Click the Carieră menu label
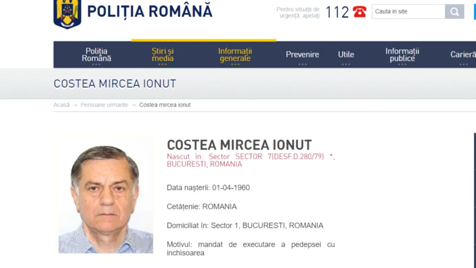Viewport: 476px width, 268px height. click(463, 54)
